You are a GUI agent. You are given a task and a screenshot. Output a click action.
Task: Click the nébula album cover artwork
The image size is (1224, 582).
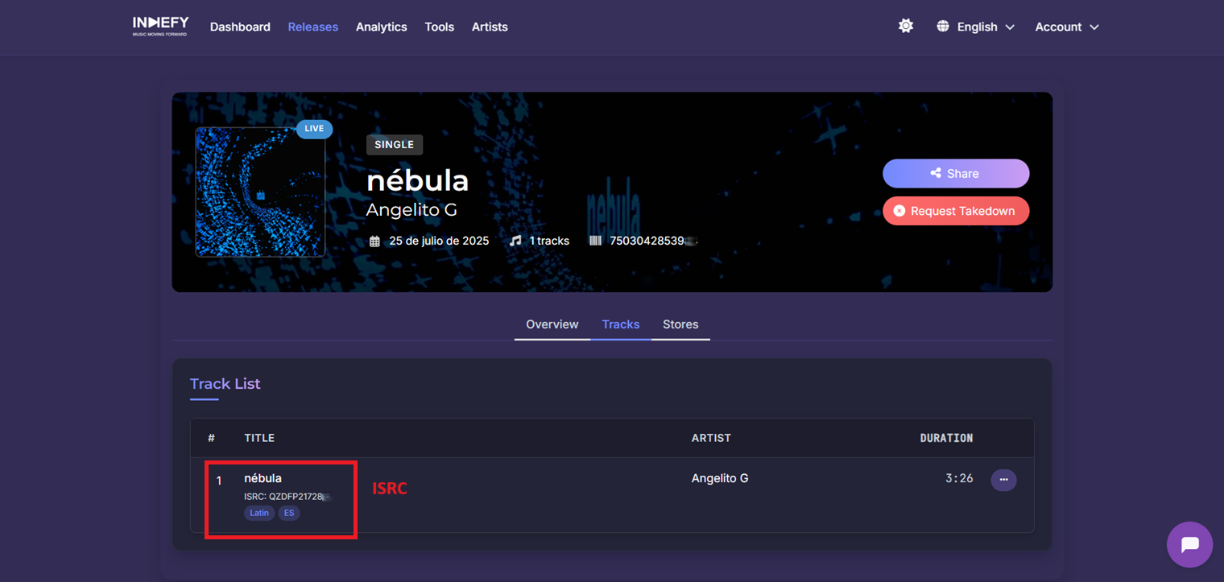click(260, 192)
